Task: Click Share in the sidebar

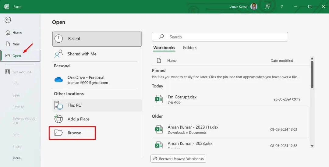Action: coord(16,147)
